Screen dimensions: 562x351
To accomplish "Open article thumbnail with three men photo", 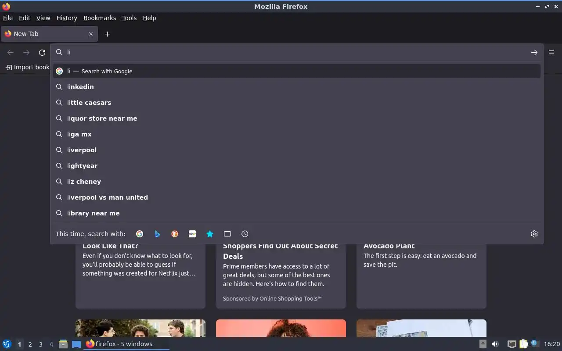I will (x=140, y=328).
